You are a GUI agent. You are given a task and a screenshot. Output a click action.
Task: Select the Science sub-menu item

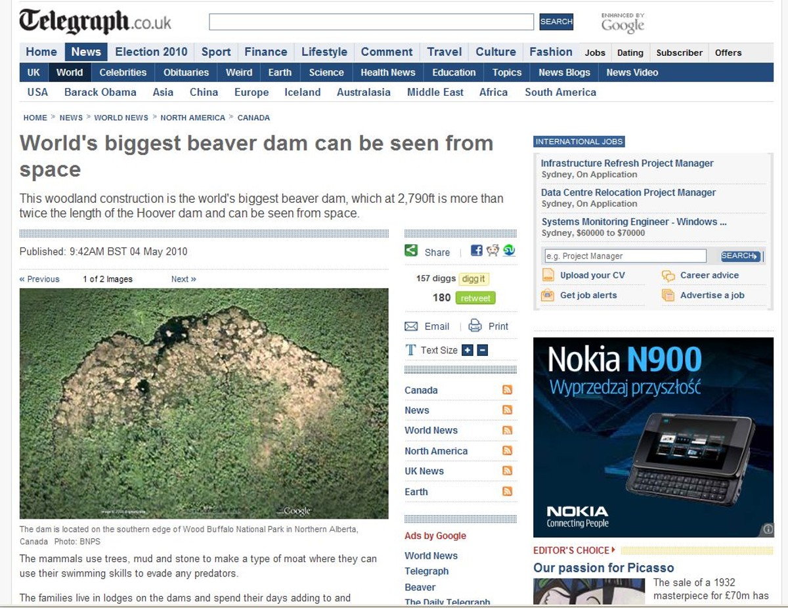pyautogui.click(x=326, y=72)
